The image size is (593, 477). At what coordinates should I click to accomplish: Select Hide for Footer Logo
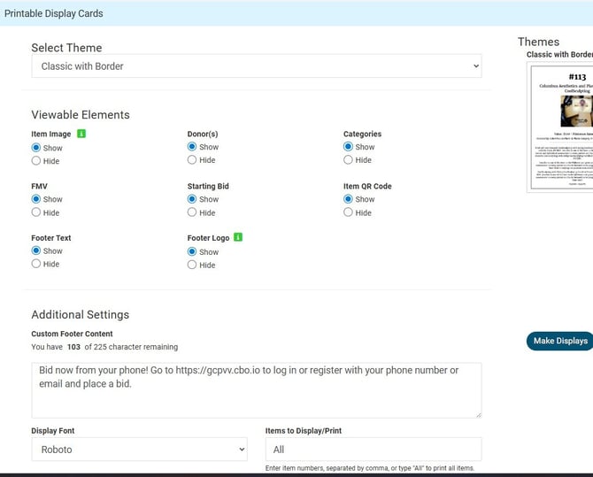pos(192,265)
